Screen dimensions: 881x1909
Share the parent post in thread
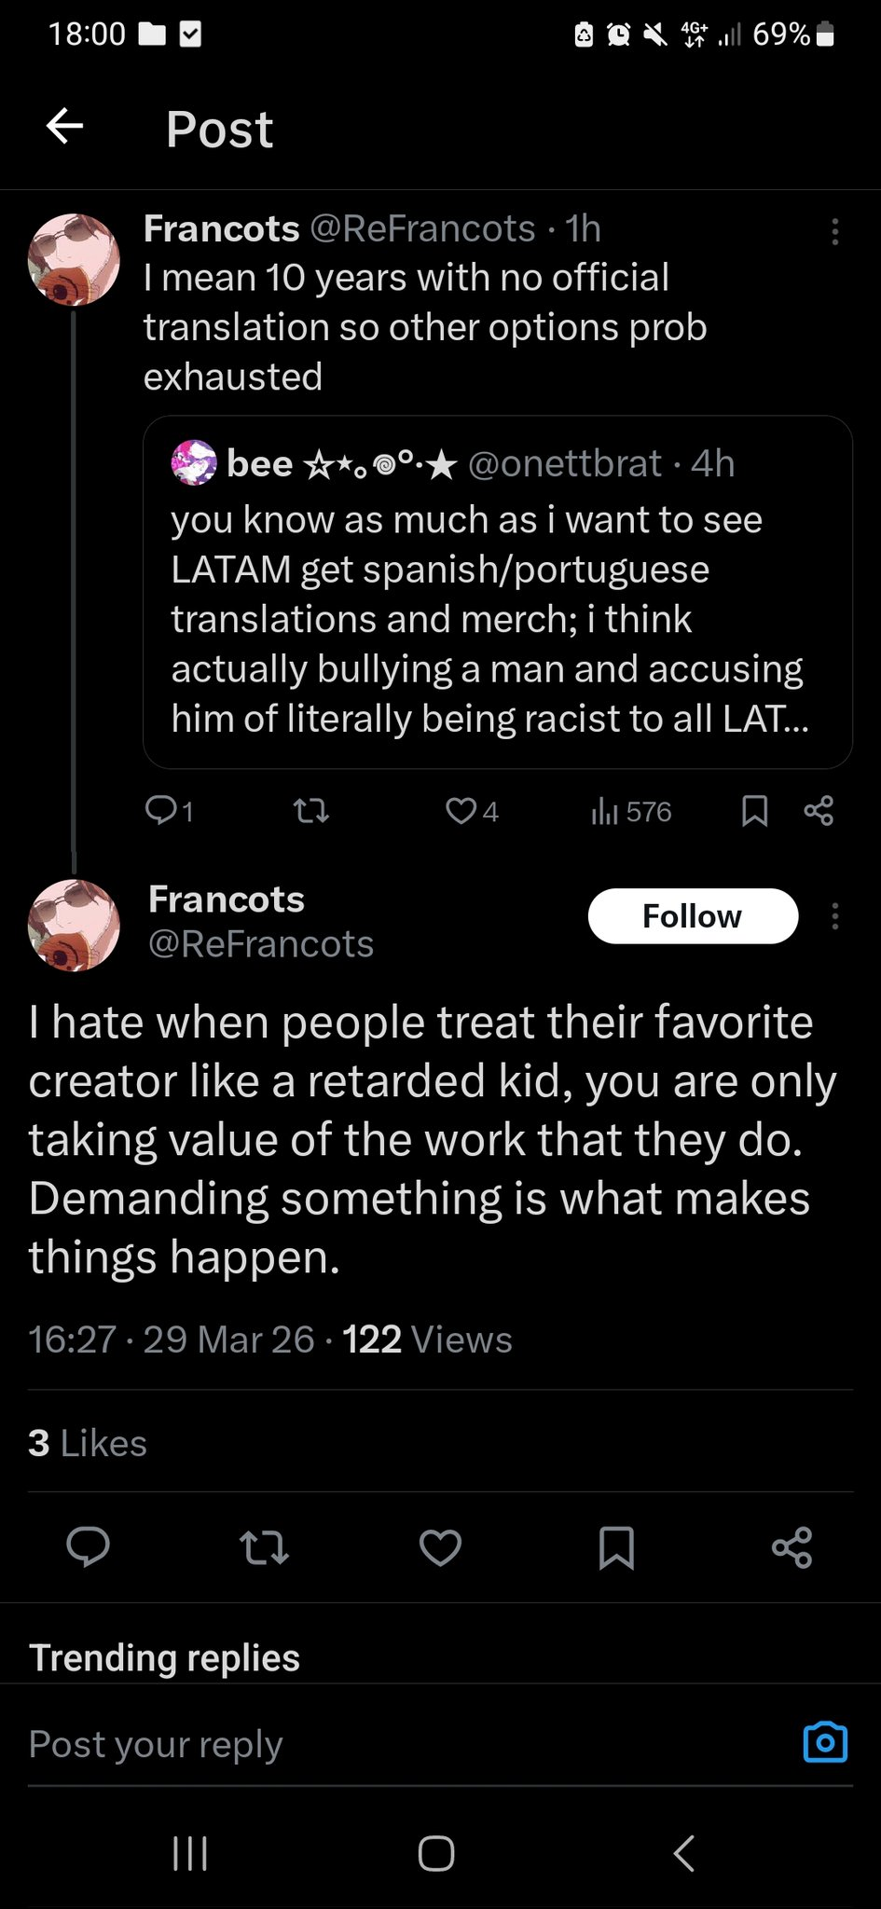tap(819, 812)
